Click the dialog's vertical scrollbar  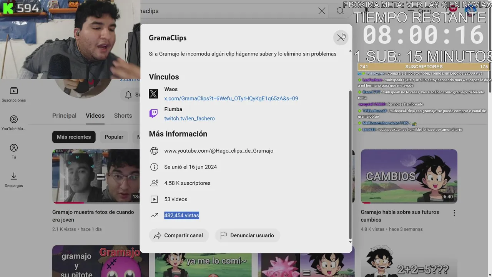tap(350, 165)
